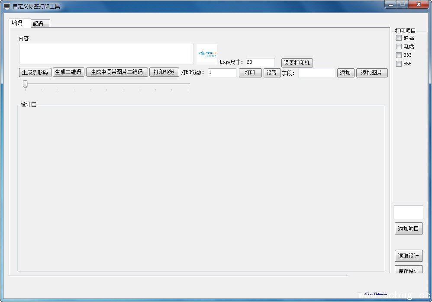Screen dimensions: 432x302
Task: Check the 姓名 checkbox
Action: (399, 38)
